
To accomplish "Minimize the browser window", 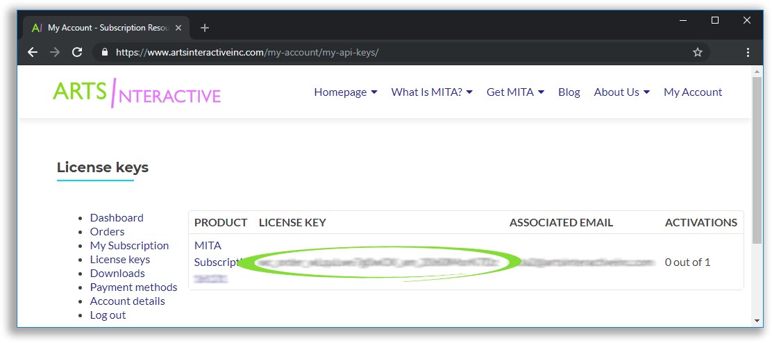I will (683, 20).
